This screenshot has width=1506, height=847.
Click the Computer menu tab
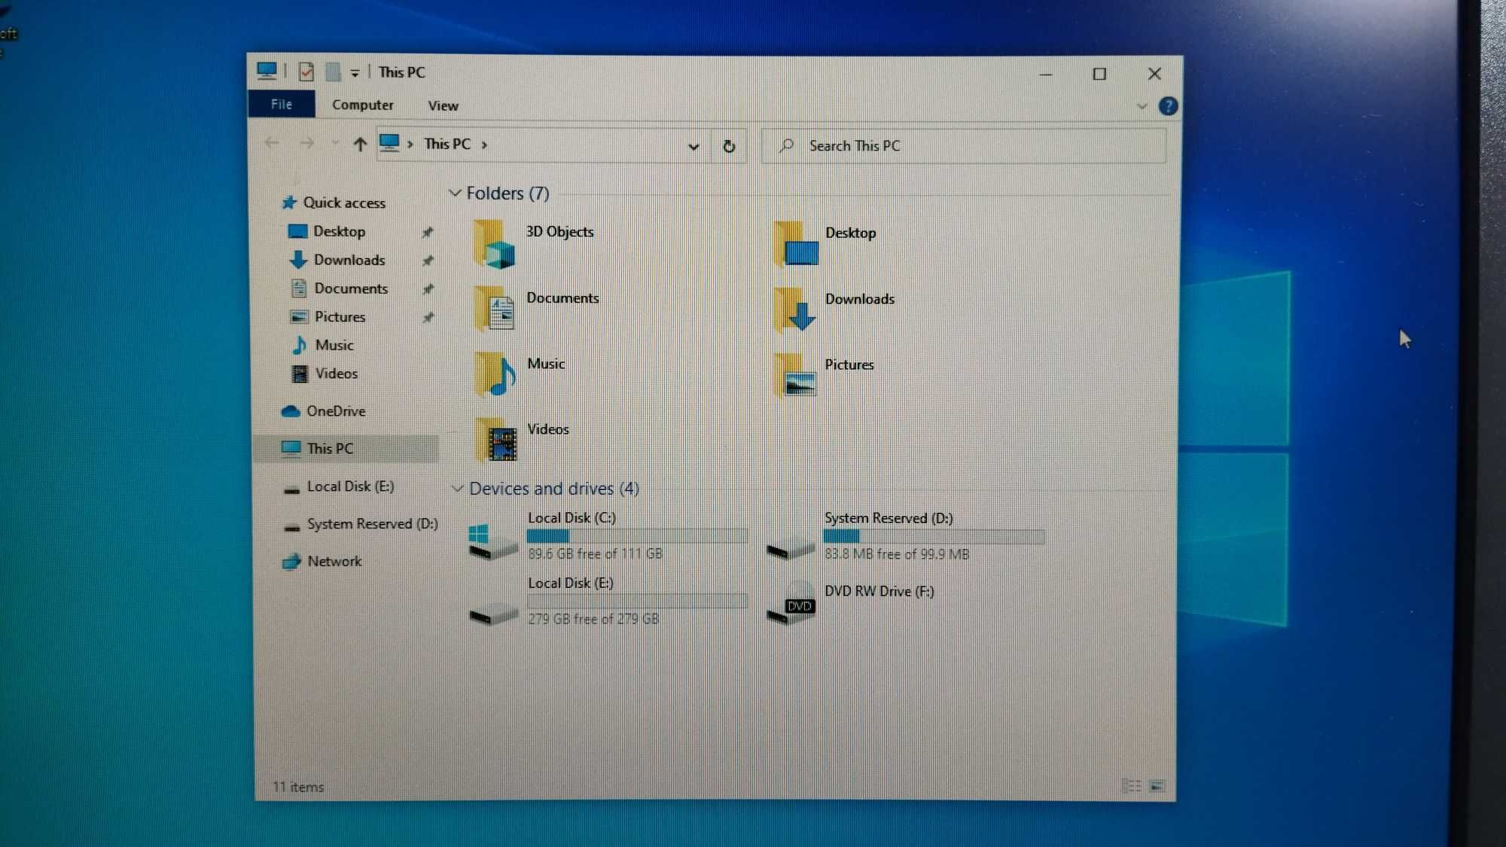point(363,105)
